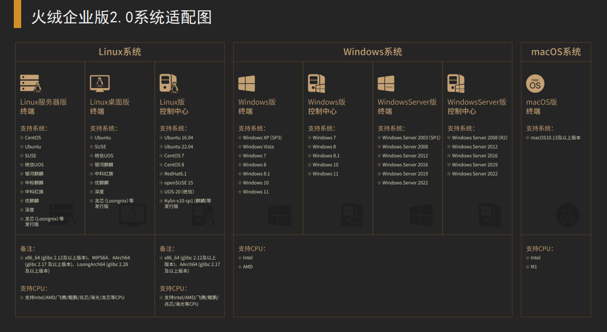Viewport: 607px width, 332px height.
Task: Click Intel under macOS 支持CPU
Action: click(x=536, y=258)
